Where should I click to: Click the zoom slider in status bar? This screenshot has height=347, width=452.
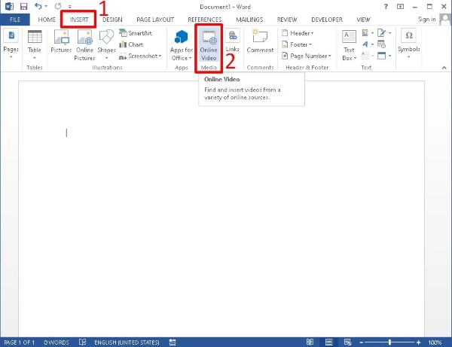[390, 342]
